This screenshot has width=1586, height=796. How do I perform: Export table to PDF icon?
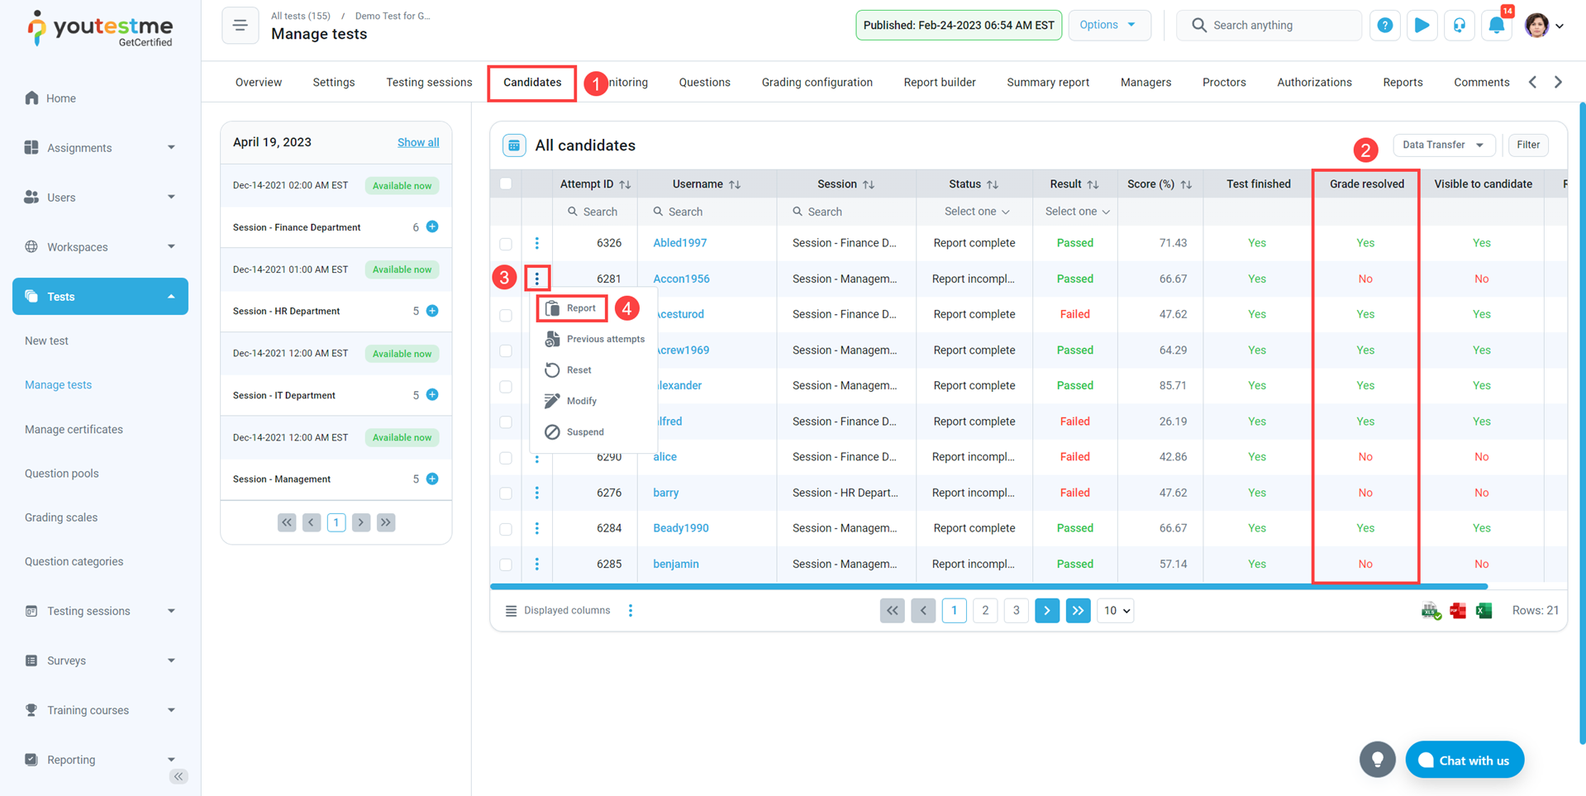pyautogui.click(x=1458, y=611)
